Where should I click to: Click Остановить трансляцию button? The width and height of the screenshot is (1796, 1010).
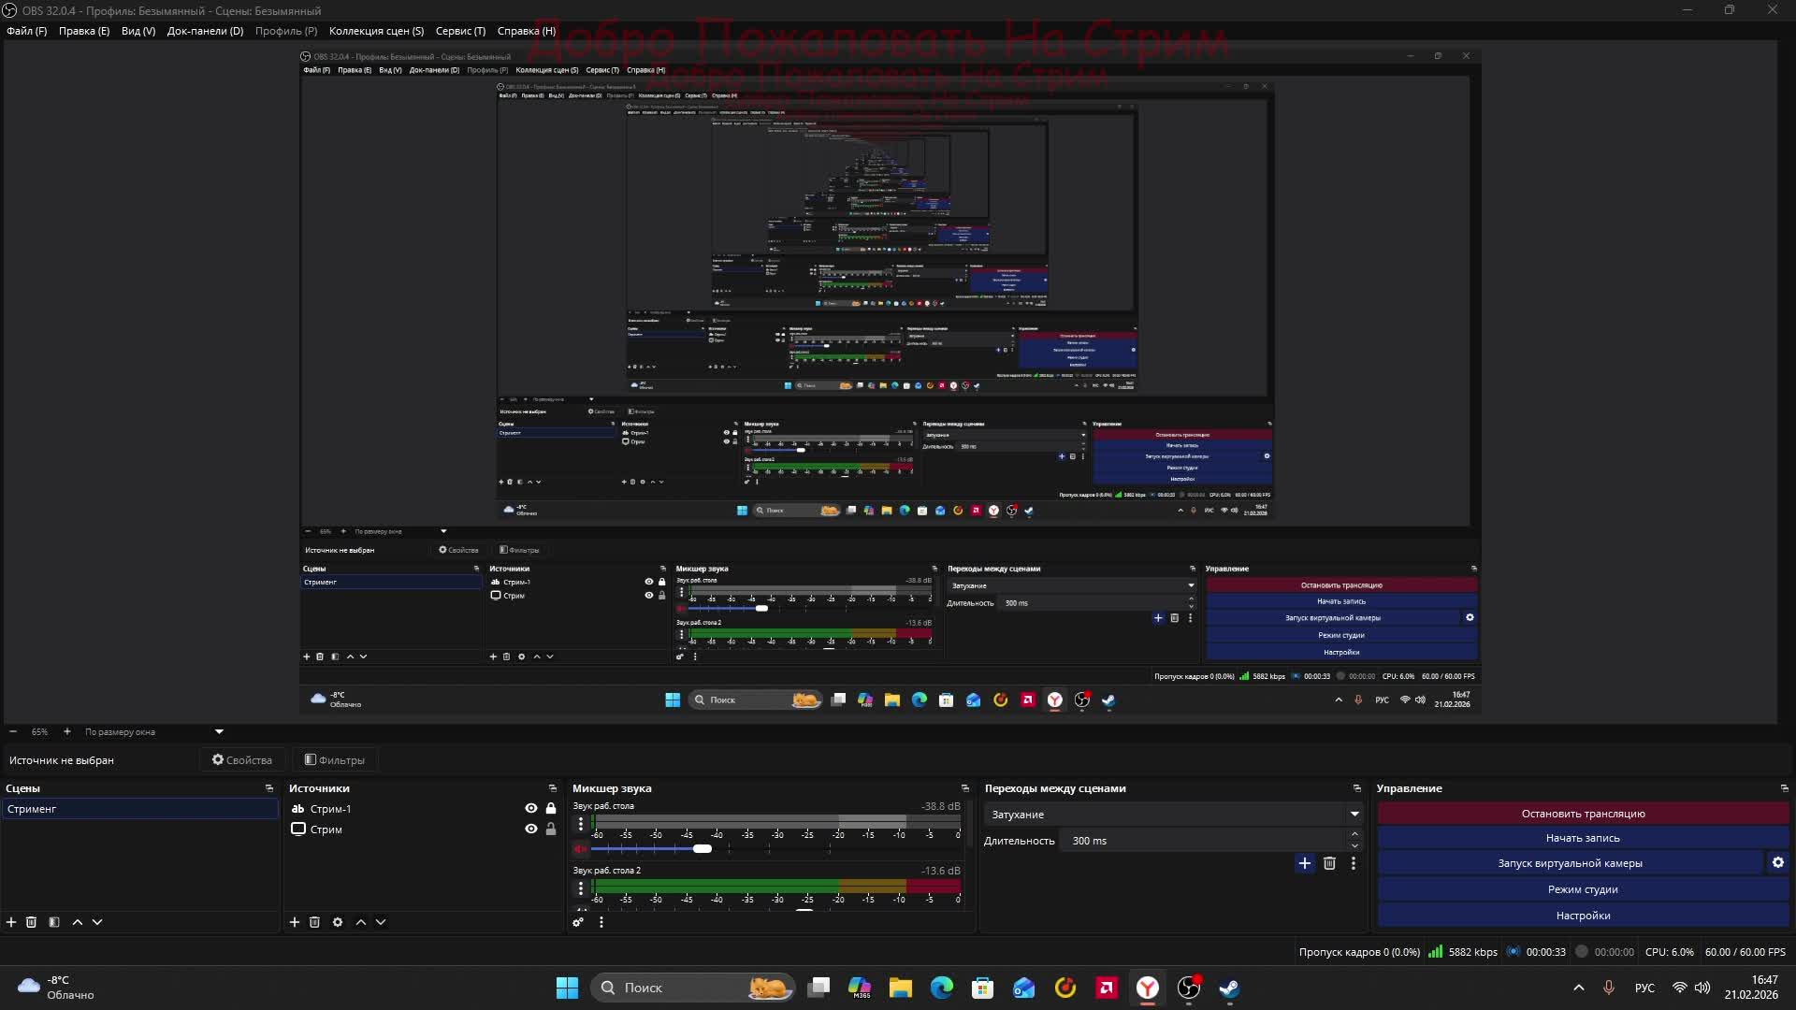[x=1583, y=814]
